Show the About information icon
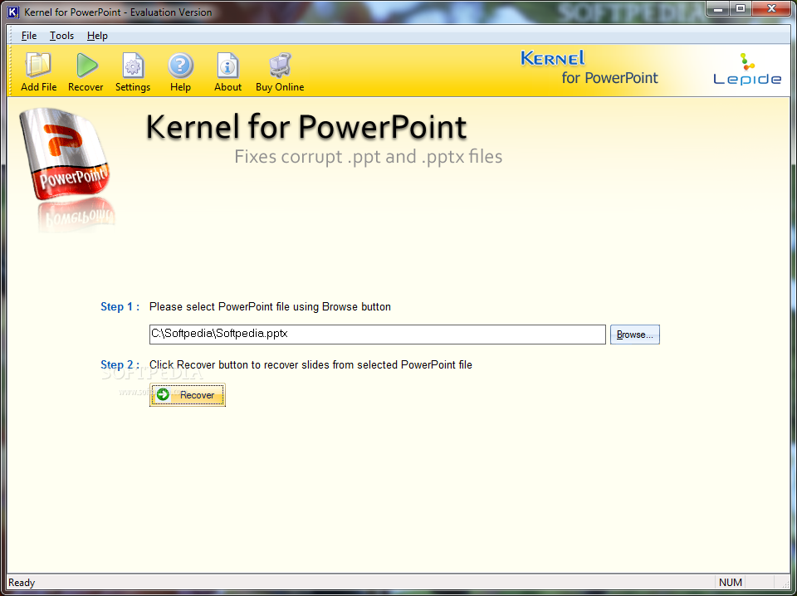This screenshot has width=797, height=596. [x=227, y=72]
